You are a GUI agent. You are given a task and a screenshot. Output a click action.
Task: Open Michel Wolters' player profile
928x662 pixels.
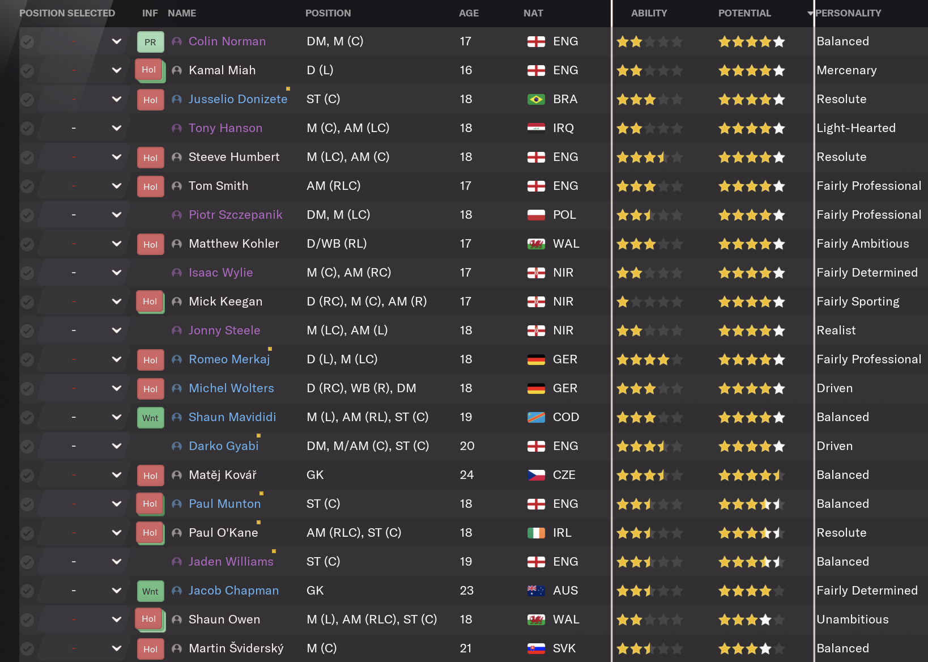click(231, 388)
